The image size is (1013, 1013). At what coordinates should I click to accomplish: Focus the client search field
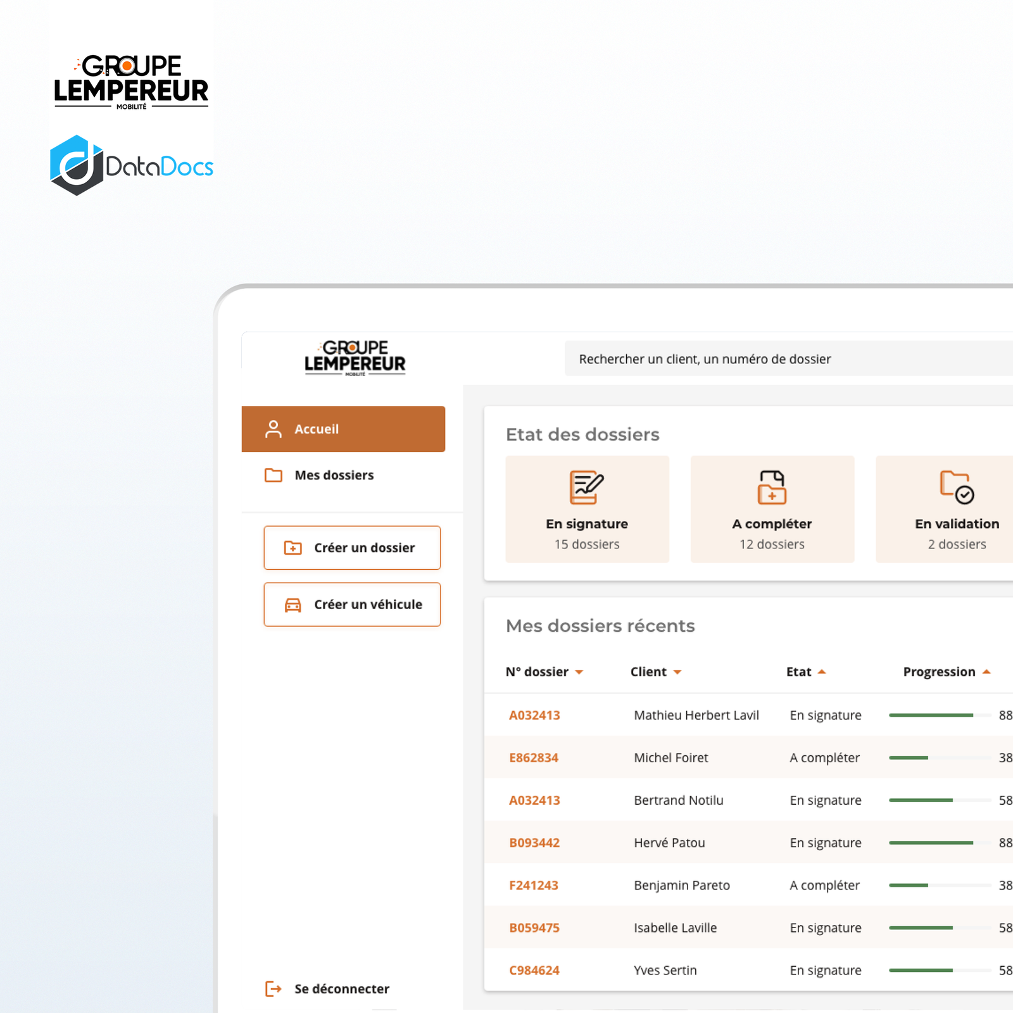[x=789, y=359]
